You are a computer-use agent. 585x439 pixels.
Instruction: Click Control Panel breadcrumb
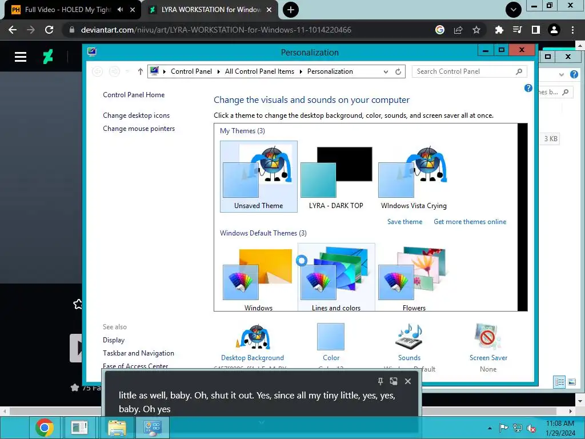coord(191,71)
